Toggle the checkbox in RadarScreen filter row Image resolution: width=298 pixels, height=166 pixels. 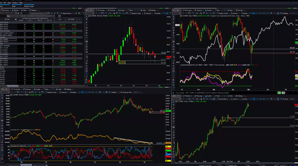coord(59,16)
